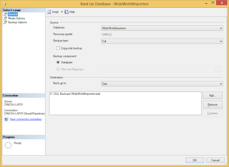
Task: Click the General page icon
Action: [x=5, y=14]
